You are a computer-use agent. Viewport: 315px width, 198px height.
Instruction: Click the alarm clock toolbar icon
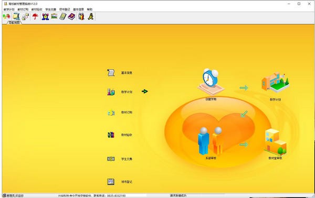point(45,16)
